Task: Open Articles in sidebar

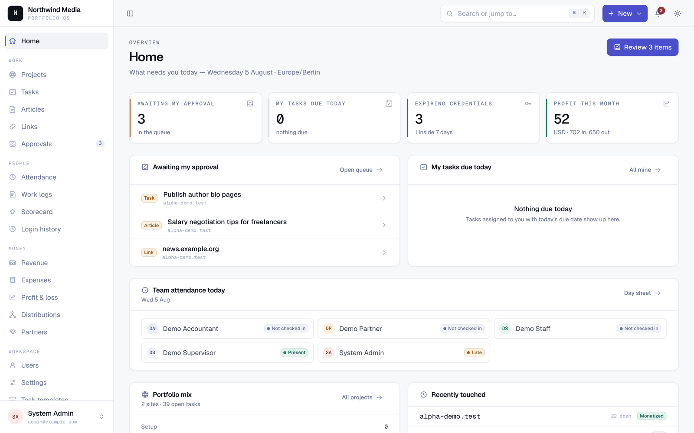Action: [x=56, y=109]
